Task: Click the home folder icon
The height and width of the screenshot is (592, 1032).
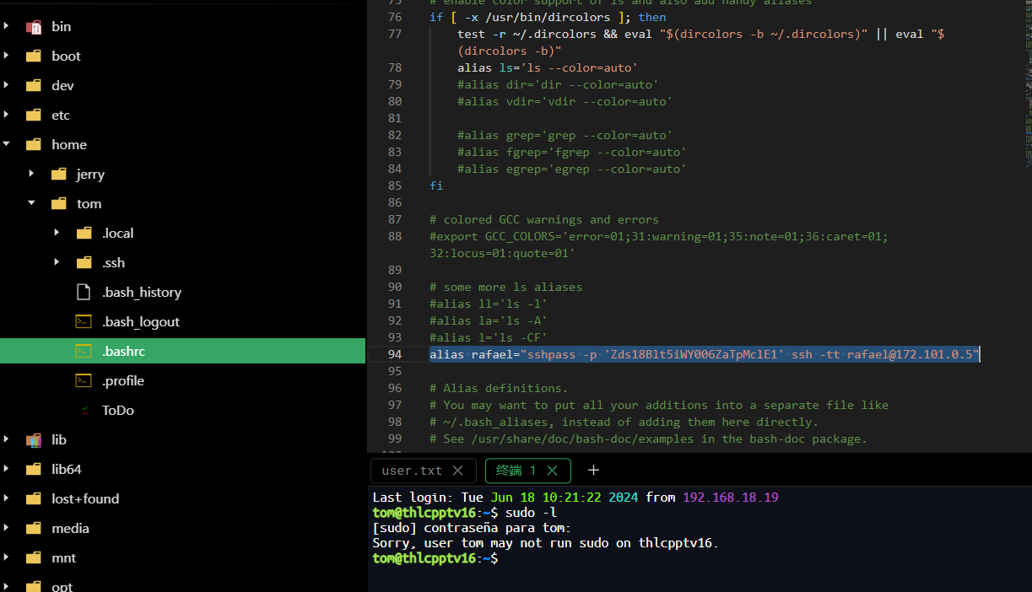Action: [34, 145]
